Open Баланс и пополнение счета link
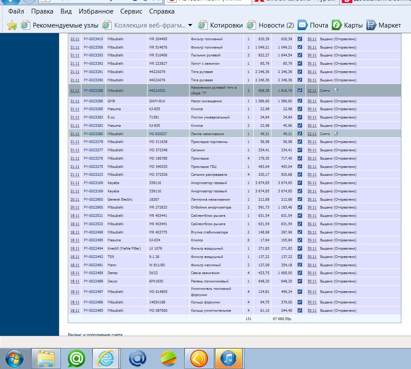Image resolution: width=411 pixels, height=369 pixels. coord(95,334)
